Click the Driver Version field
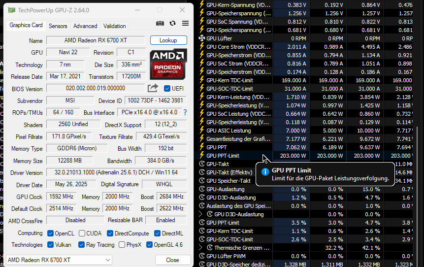Viewport: 424px width, 267px height. (116, 172)
